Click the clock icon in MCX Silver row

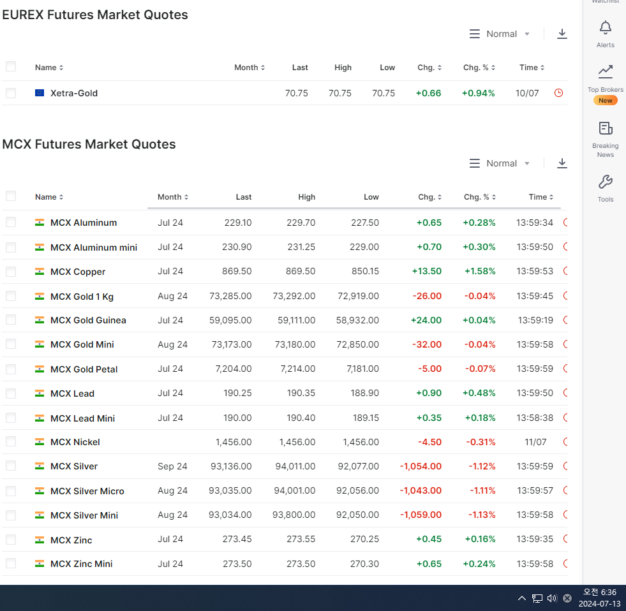(x=565, y=466)
